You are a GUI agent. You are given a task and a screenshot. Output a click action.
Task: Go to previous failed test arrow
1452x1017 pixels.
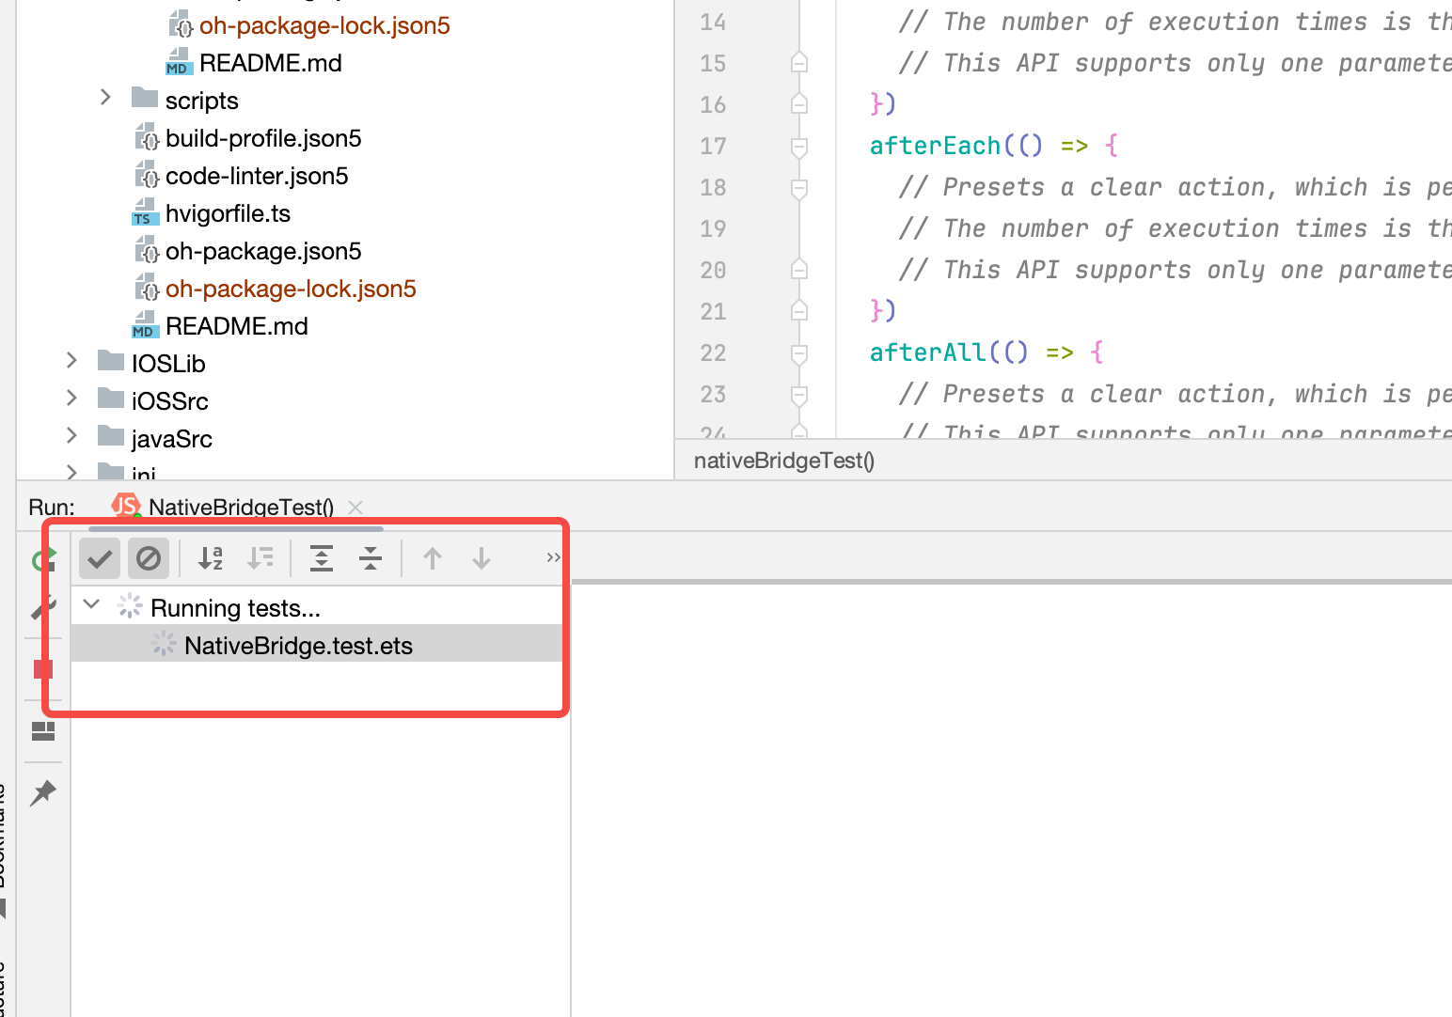point(433,558)
